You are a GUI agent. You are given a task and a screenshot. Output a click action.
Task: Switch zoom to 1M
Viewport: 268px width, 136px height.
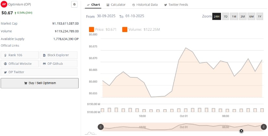tap(234, 17)
